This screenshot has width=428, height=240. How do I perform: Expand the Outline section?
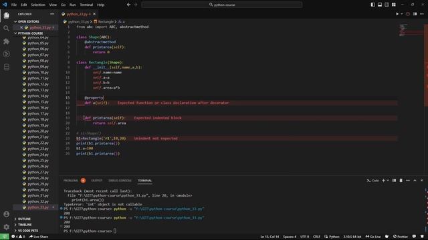pyautogui.click(x=24, y=219)
